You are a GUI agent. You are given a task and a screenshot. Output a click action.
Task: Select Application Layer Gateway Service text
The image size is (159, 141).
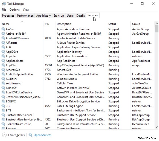(78, 47)
